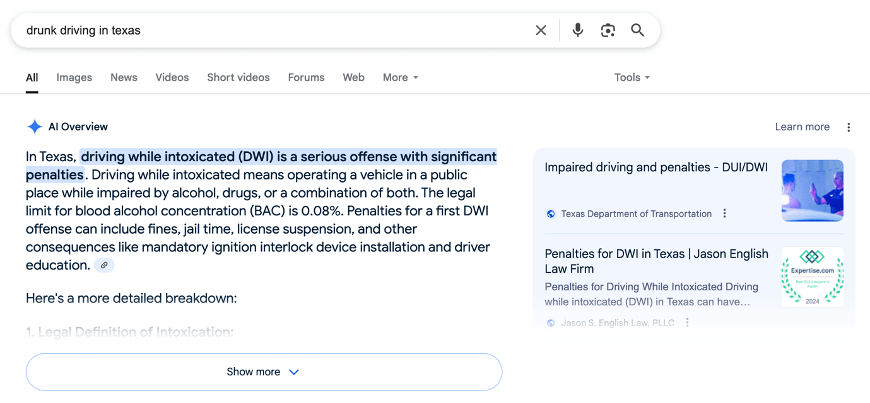
Task: Clear the search query with the X icon
Action: click(541, 30)
